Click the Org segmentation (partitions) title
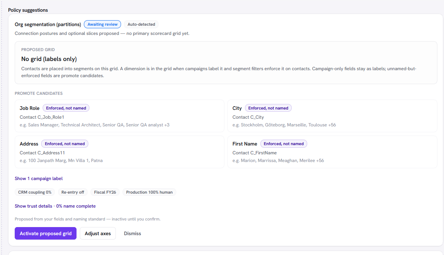The width and height of the screenshot is (444, 255). [48, 24]
